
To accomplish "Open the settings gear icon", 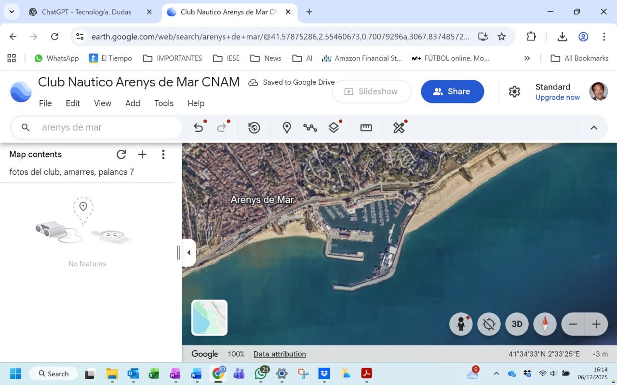I will pyautogui.click(x=514, y=91).
